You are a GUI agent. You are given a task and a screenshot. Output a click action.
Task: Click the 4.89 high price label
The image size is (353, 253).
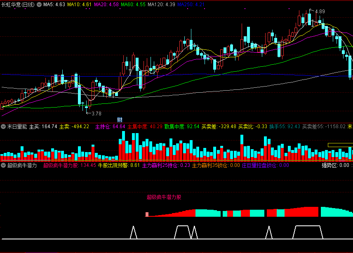click(320, 12)
